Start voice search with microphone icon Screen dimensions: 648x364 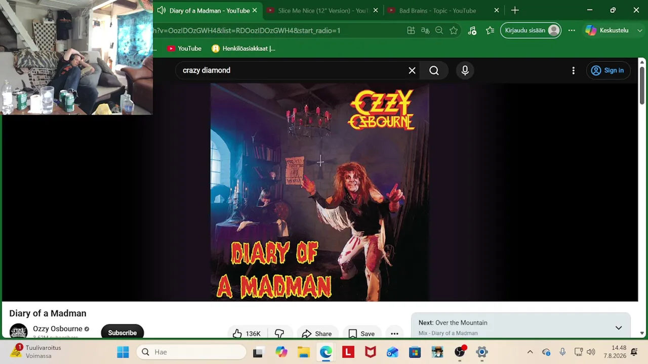point(465,70)
